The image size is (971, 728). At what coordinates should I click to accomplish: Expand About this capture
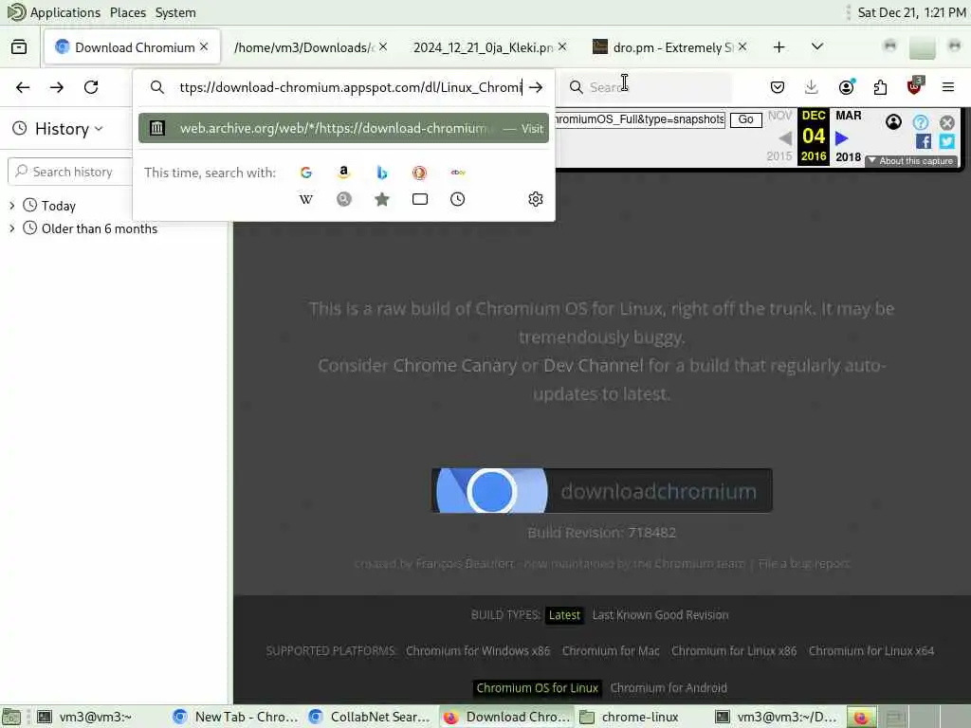click(x=911, y=161)
